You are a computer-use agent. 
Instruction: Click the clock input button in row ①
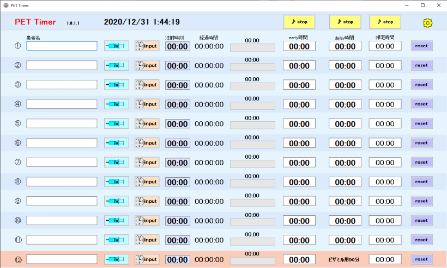tap(147, 46)
